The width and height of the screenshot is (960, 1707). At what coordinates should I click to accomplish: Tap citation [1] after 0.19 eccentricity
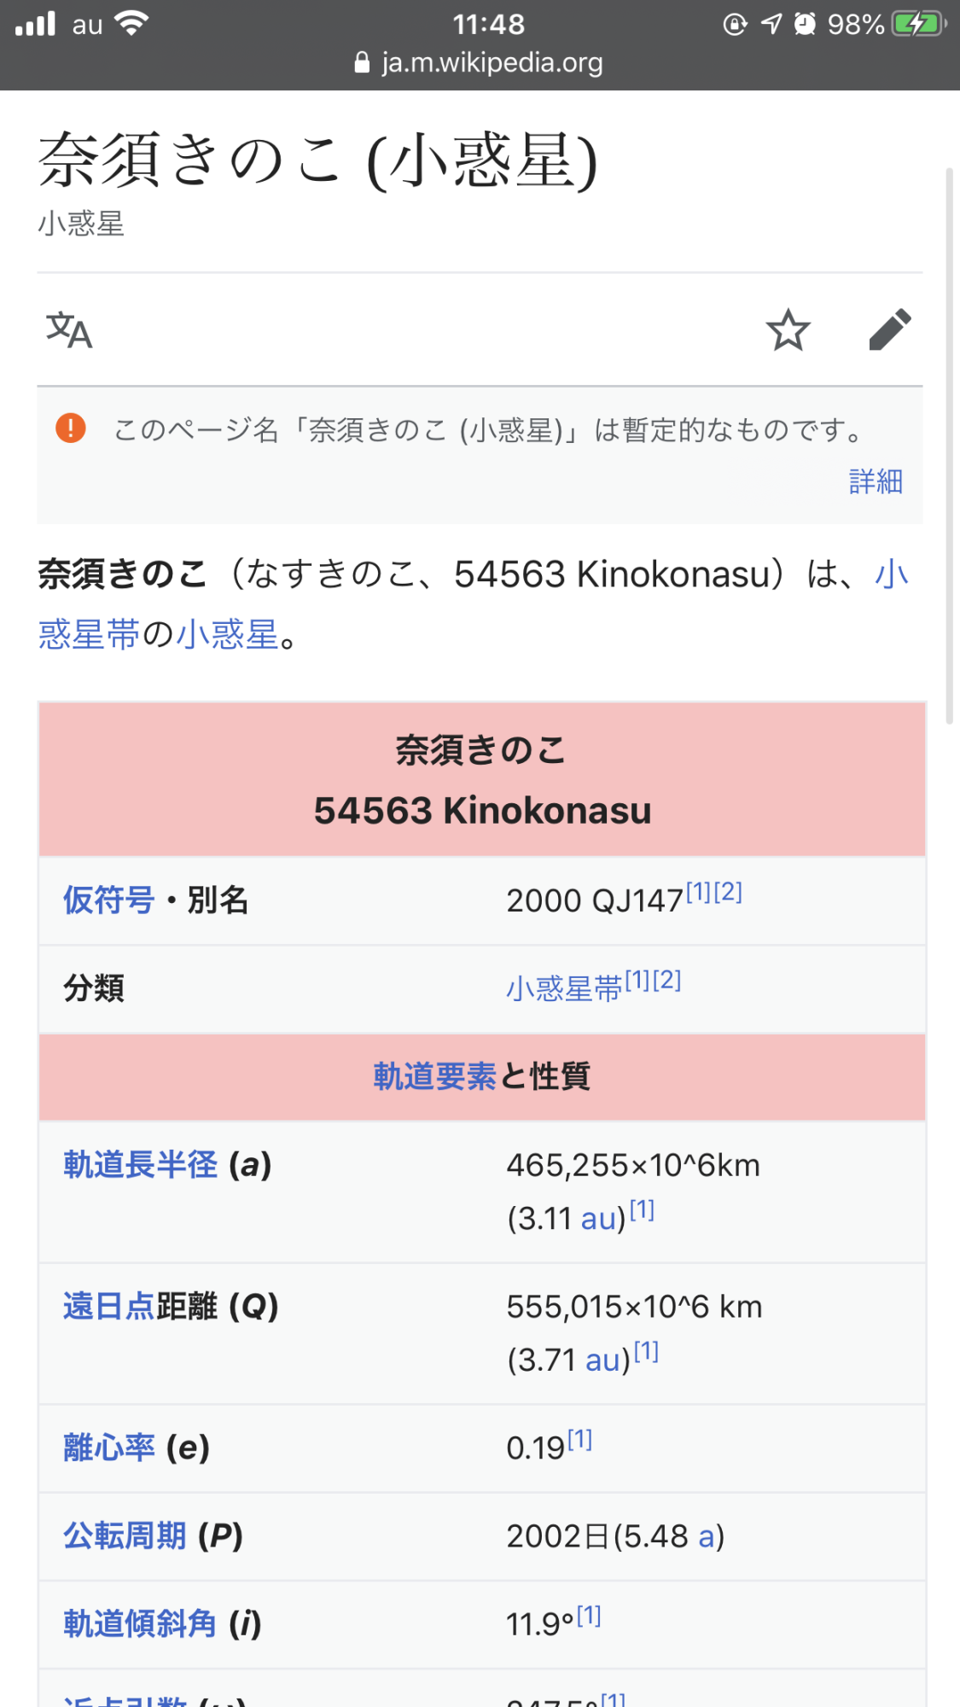pyautogui.click(x=580, y=1440)
